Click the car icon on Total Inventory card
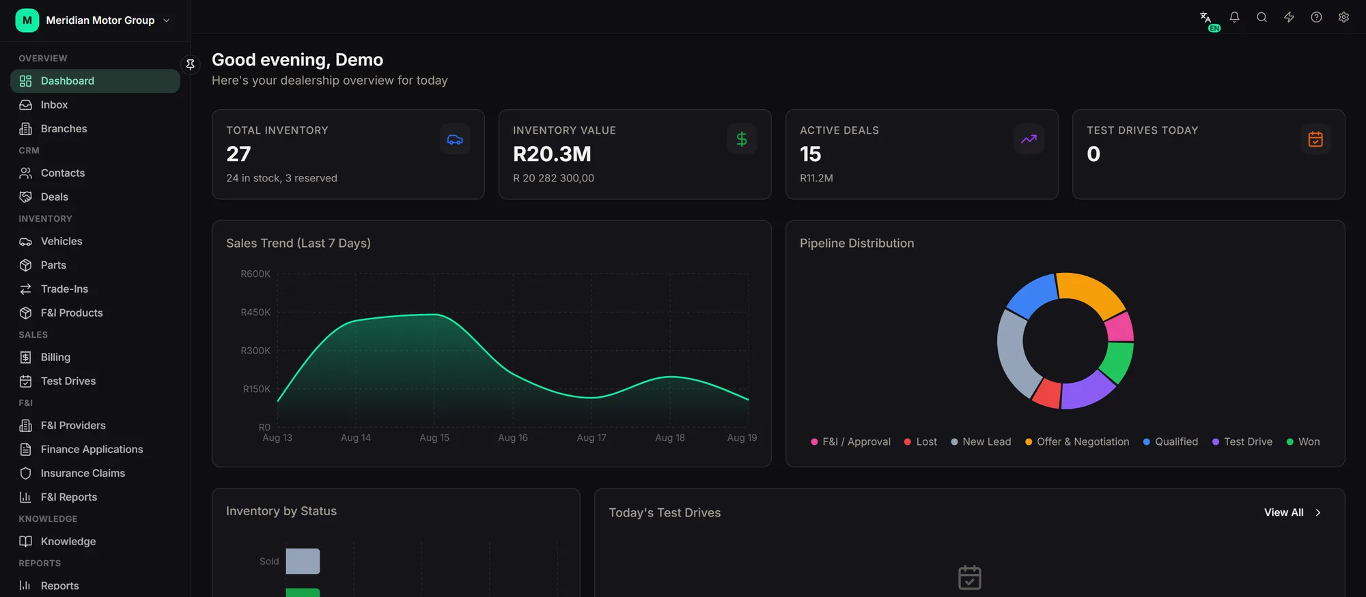The width and height of the screenshot is (1366, 597). coord(455,139)
